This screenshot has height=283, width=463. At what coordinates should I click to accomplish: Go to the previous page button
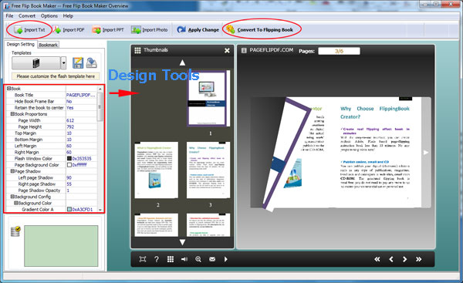tap(391, 259)
